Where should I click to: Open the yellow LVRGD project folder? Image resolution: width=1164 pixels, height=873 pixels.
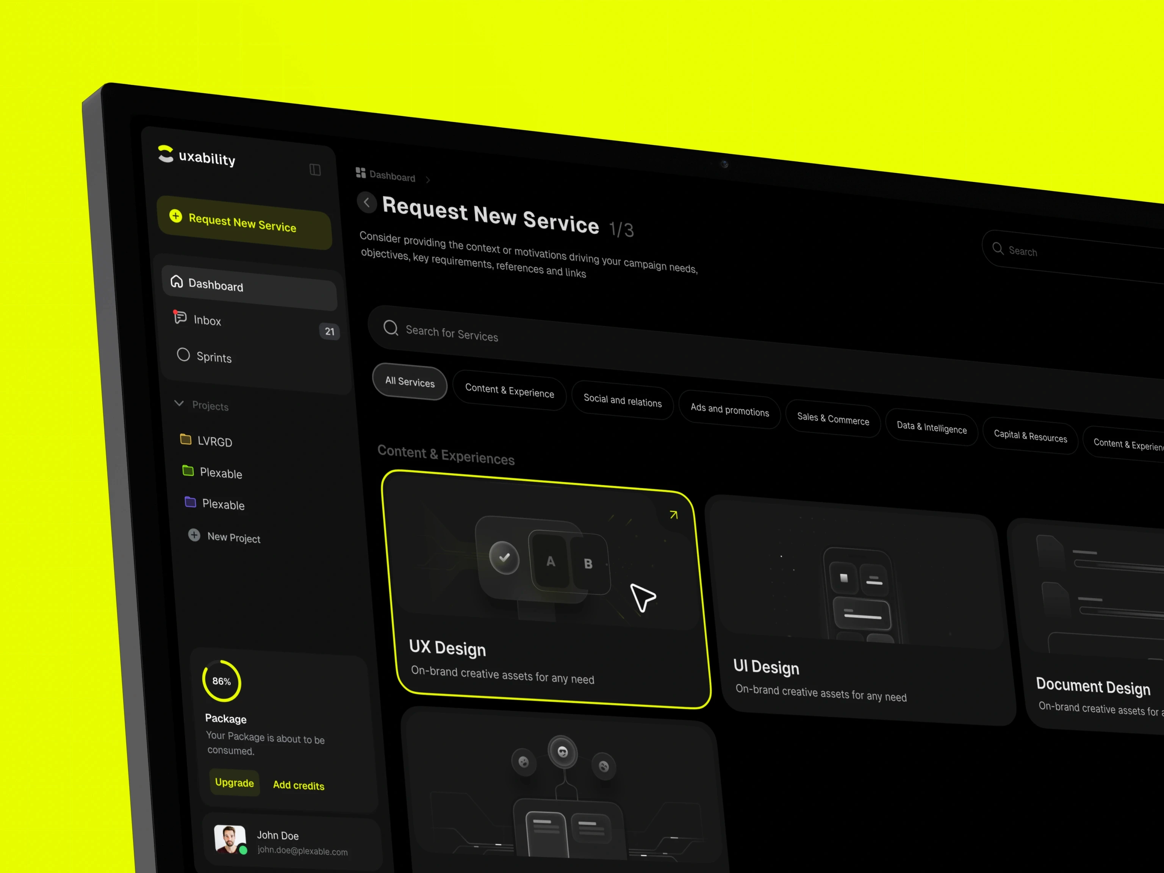(214, 441)
